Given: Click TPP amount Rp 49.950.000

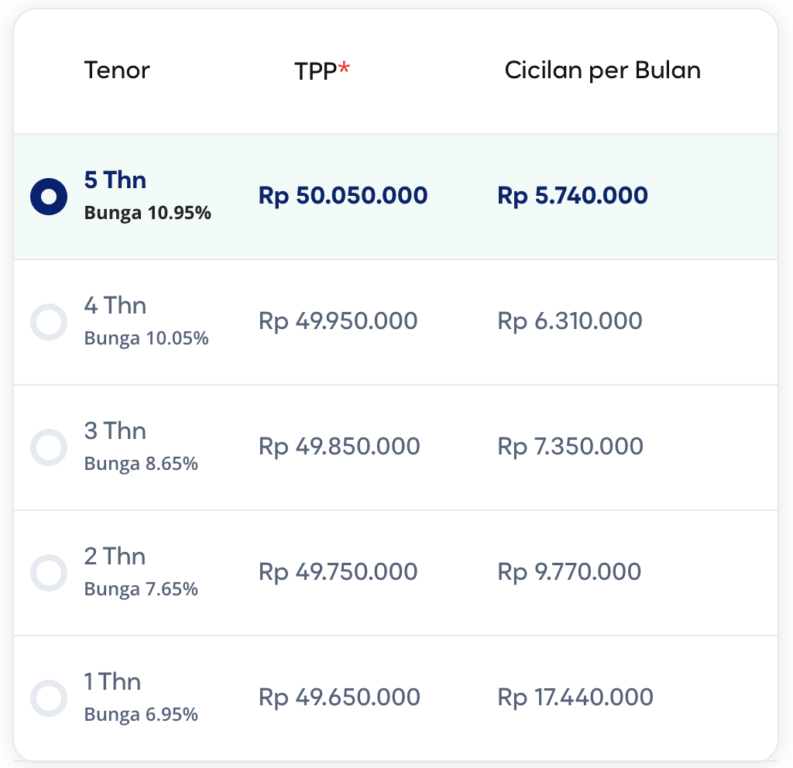Looking at the screenshot, I should click(x=338, y=321).
